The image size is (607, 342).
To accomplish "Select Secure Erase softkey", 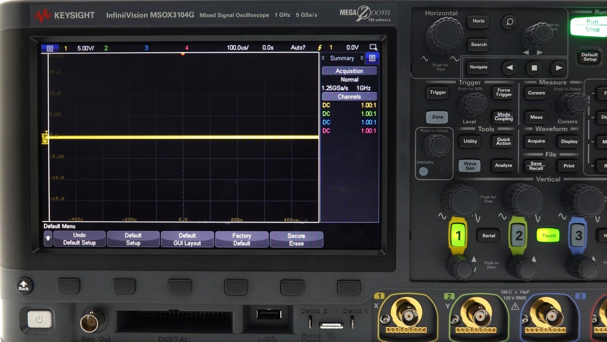I will point(296,240).
